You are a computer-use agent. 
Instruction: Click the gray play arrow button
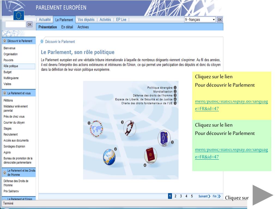[263, 195]
